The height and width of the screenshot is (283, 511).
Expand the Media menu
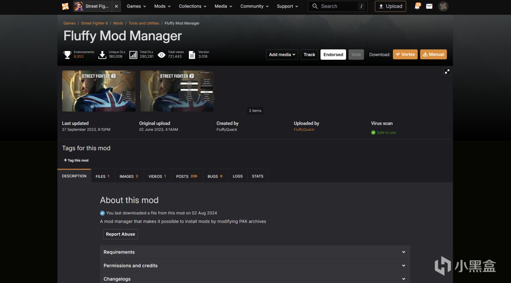point(223,6)
